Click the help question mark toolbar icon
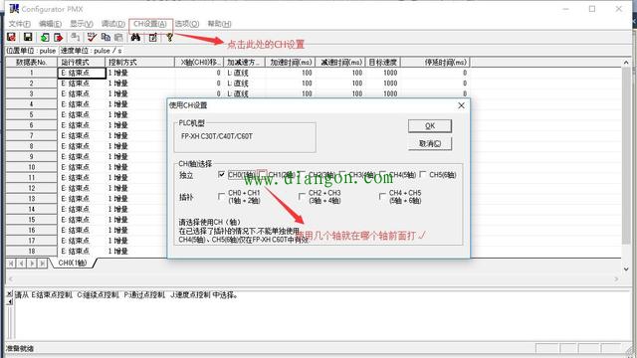Screen dimensions: 637x358 click(x=169, y=38)
